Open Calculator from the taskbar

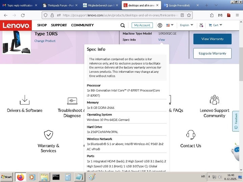tap(68, 177)
